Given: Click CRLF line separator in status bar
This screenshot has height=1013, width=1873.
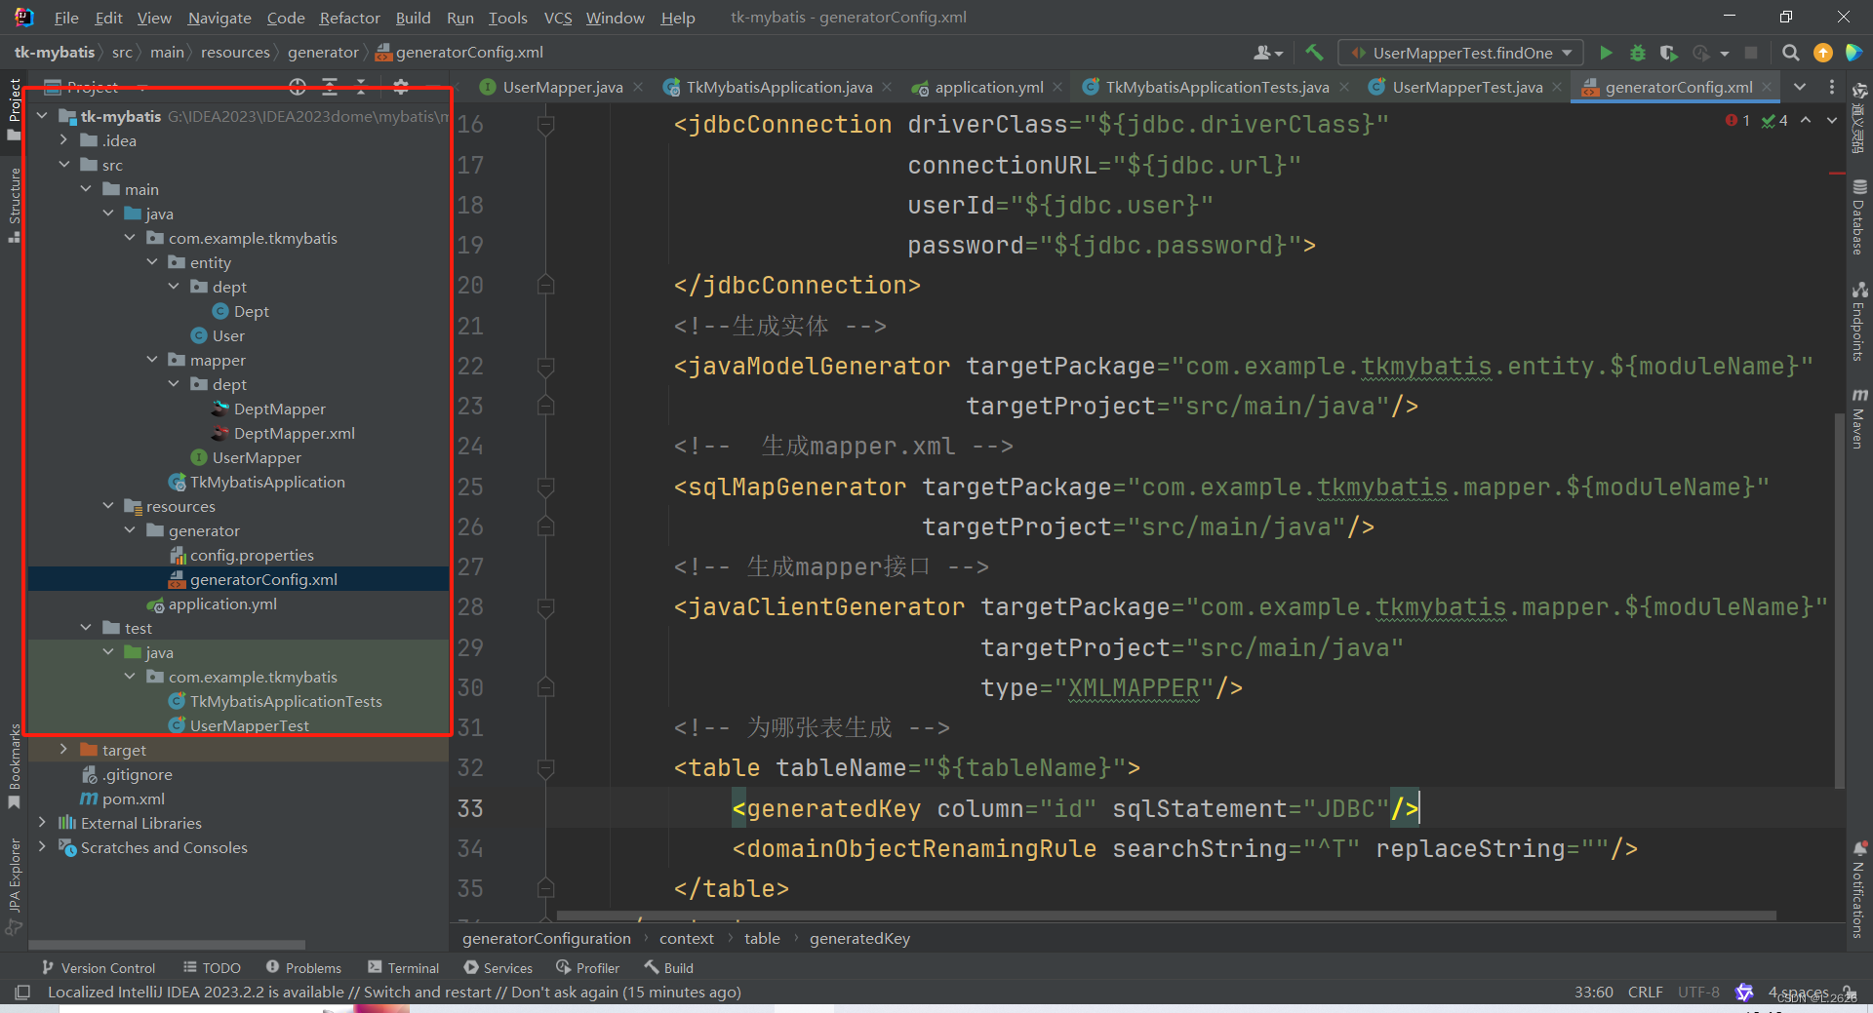Looking at the screenshot, I should [x=1645, y=992].
